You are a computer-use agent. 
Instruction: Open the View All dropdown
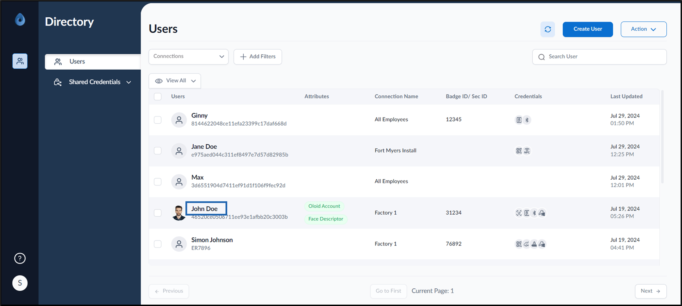[175, 81]
